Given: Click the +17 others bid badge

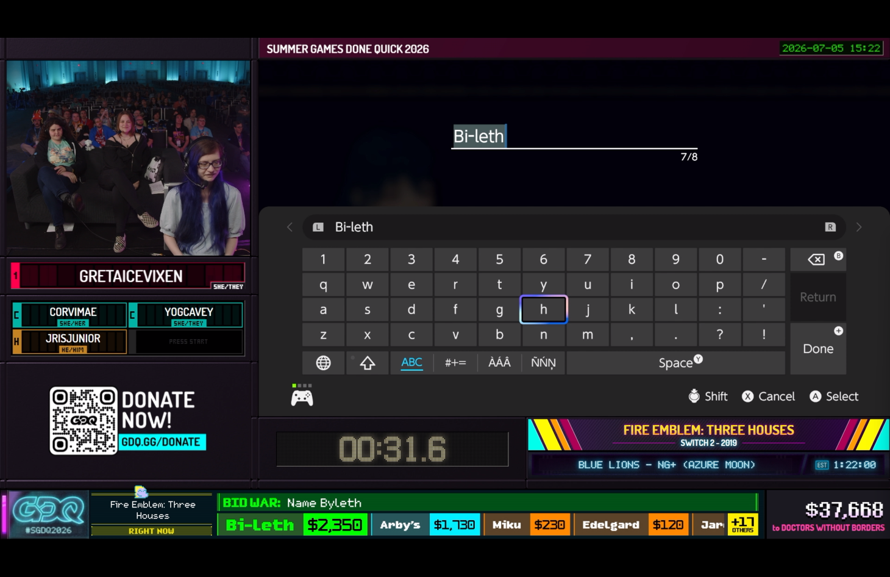Looking at the screenshot, I should (x=743, y=524).
